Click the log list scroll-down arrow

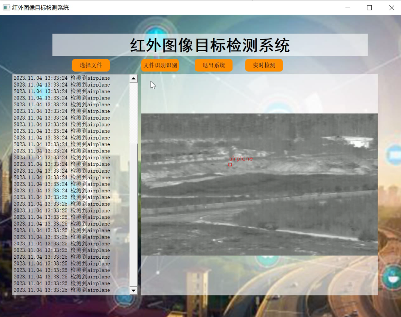pyautogui.click(x=133, y=291)
